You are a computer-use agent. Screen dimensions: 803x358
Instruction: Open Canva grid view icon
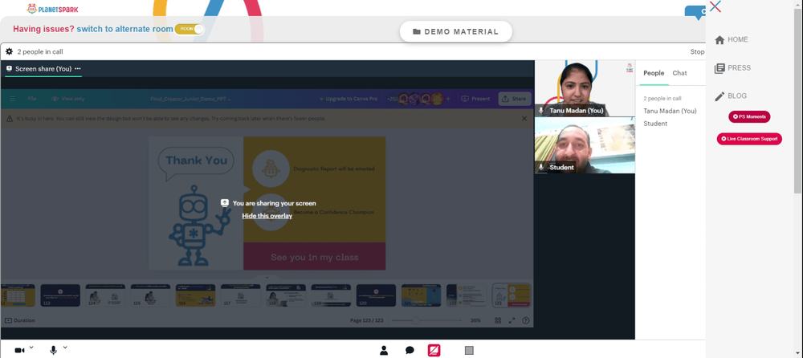(x=498, y=320)
